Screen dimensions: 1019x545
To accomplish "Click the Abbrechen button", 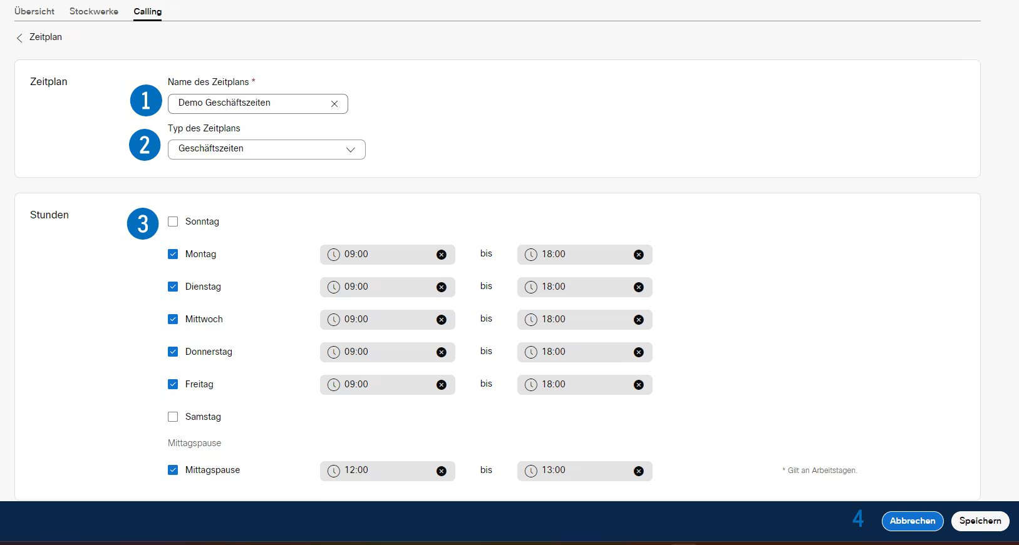I will point(912,521).
